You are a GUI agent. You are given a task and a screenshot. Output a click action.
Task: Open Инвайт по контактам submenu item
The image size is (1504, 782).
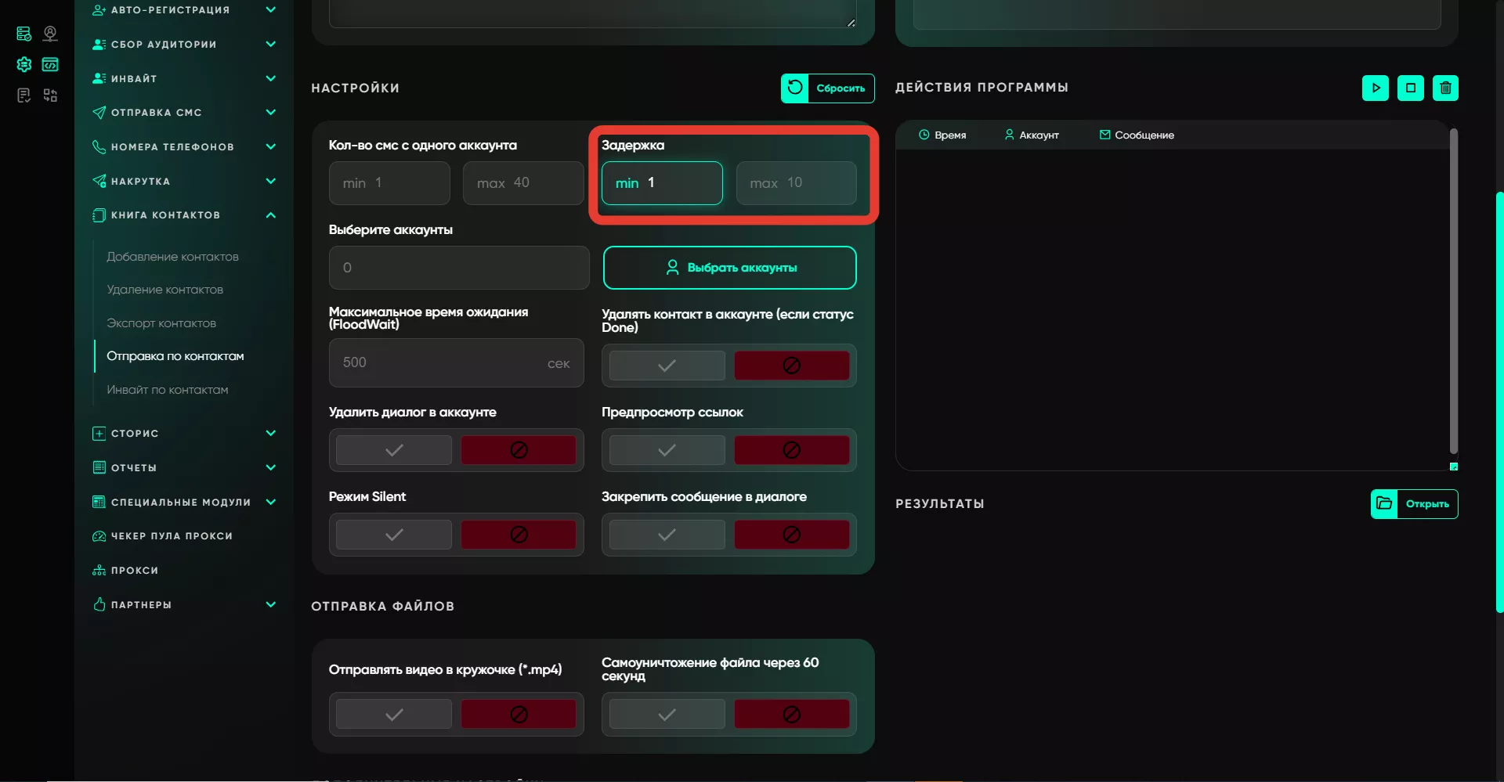[168, 390]
